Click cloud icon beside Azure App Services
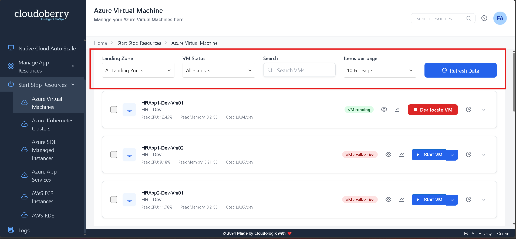This screenshot has width=516, height=239. 24,175
